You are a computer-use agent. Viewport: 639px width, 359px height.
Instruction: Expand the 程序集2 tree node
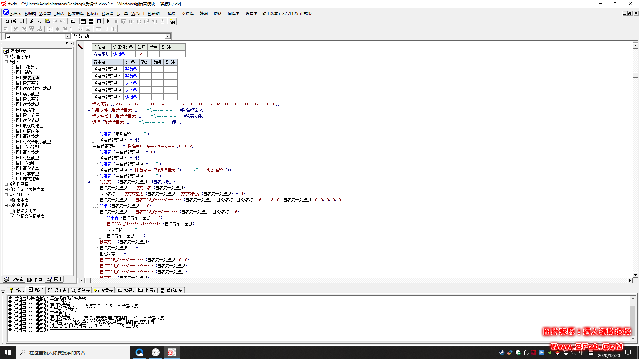pos(6,184)
